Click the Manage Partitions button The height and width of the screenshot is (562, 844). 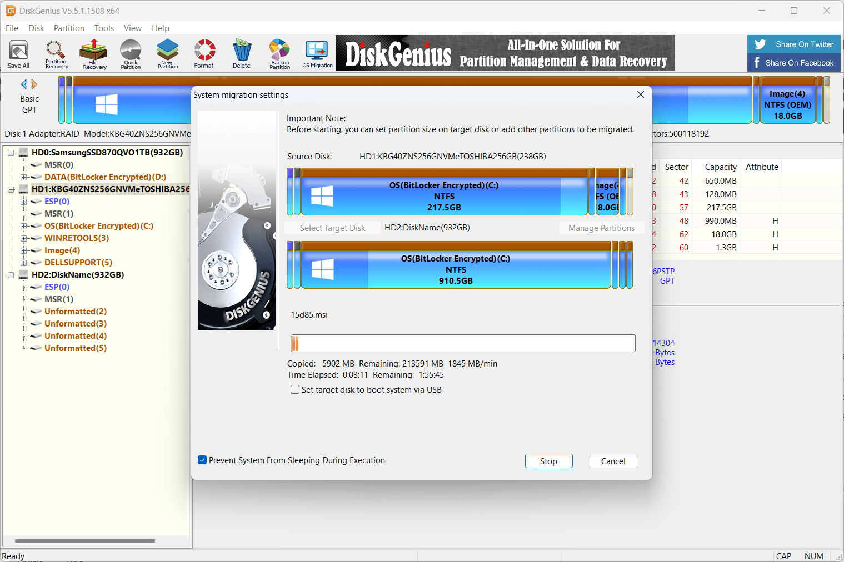coord(601,228)
